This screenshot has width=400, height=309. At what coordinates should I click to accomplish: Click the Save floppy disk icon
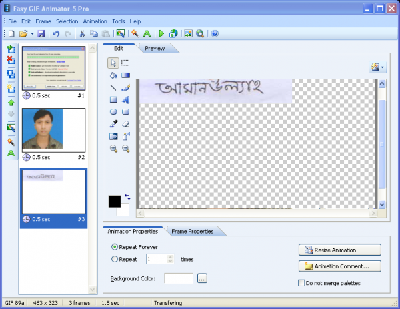41,33
